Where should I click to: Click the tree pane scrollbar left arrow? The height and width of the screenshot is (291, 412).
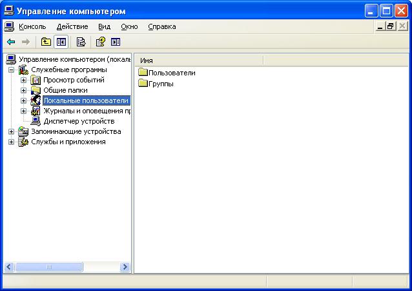pos(9,267)
